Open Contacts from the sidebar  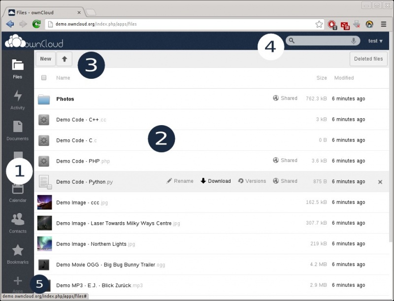point(18,223)
